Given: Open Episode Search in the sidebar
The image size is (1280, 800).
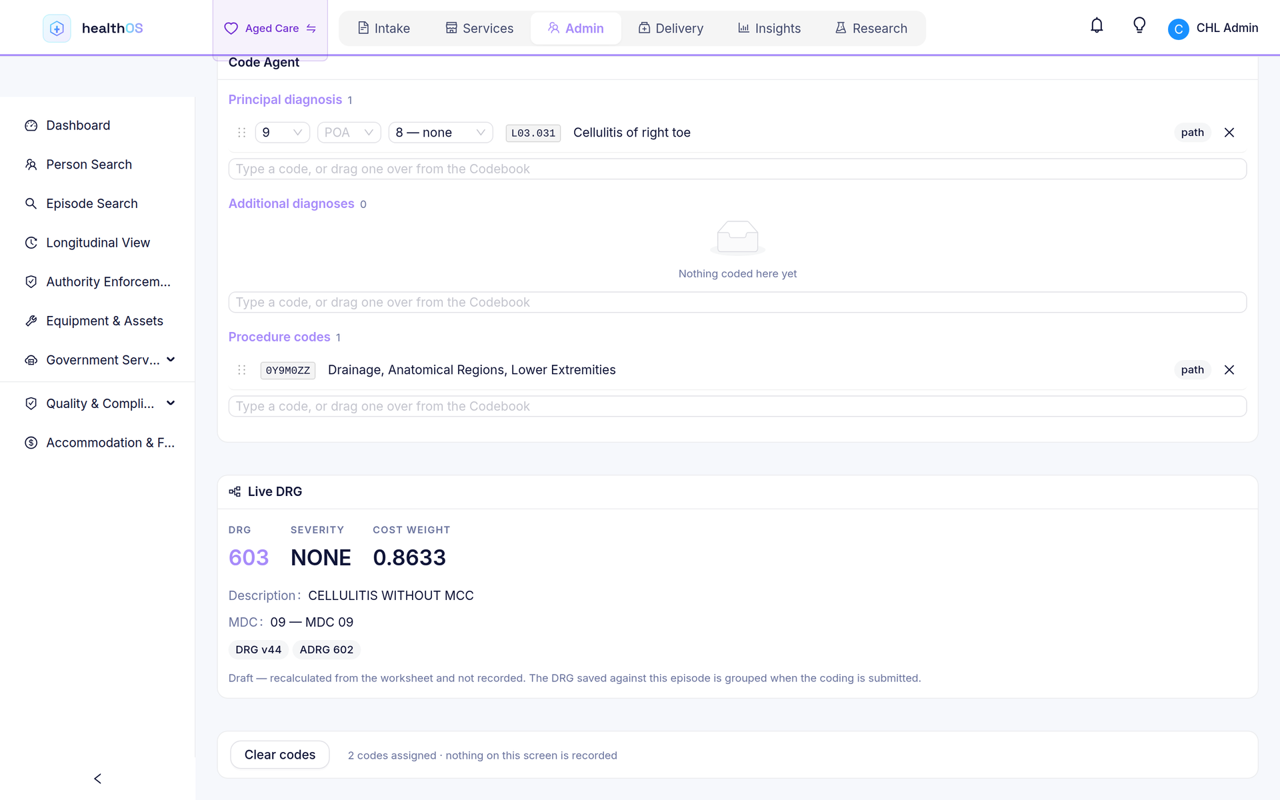Looking at the screenshot, I should point(92,203).
